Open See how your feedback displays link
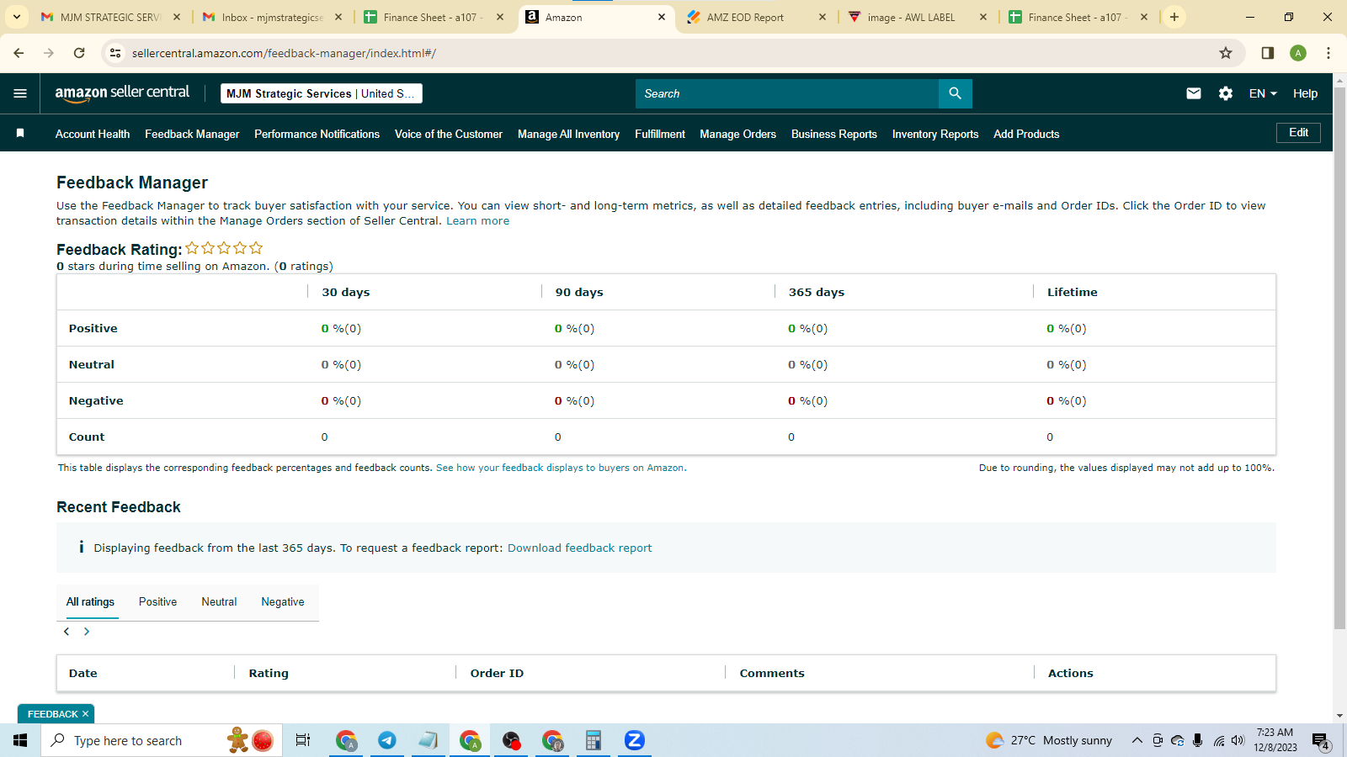This screenshot has height=757, width=1347. (x=562, y=468)
